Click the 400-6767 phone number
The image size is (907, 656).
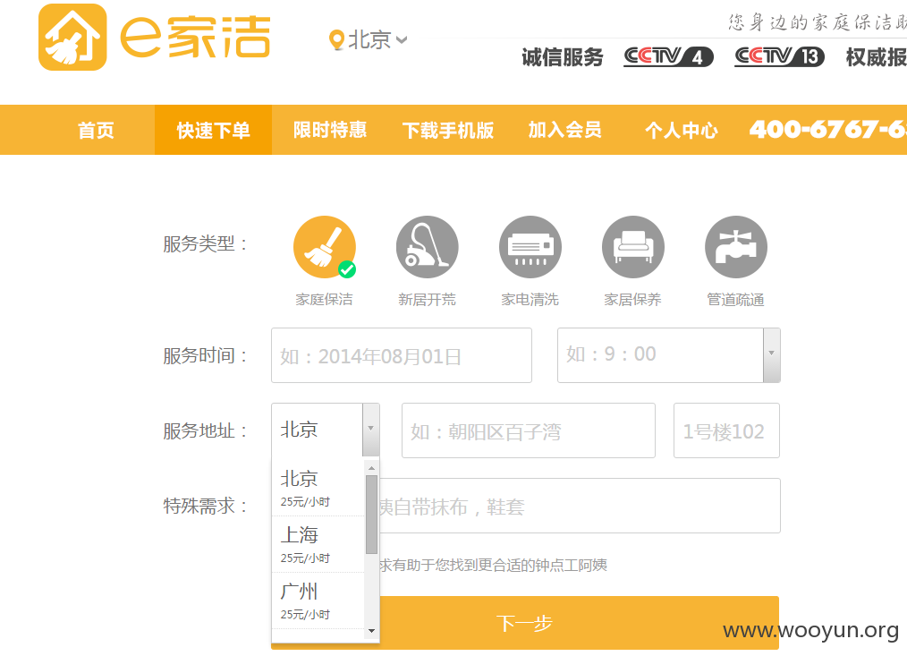pyautogui.click(x=827, y=130)
